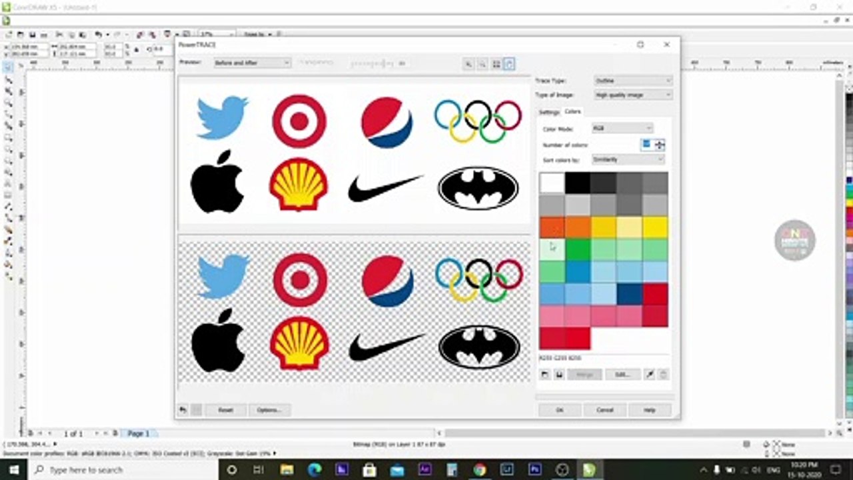The width and height of the screenshot is (853, 480).
Task: Select the Zoom tool in the toolbox
Action: pos(9,103)
